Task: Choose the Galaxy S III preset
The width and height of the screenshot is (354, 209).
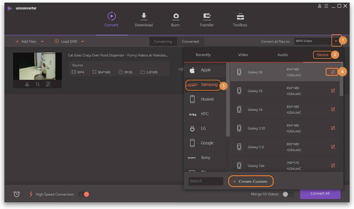Action: (x=284, y=128)
